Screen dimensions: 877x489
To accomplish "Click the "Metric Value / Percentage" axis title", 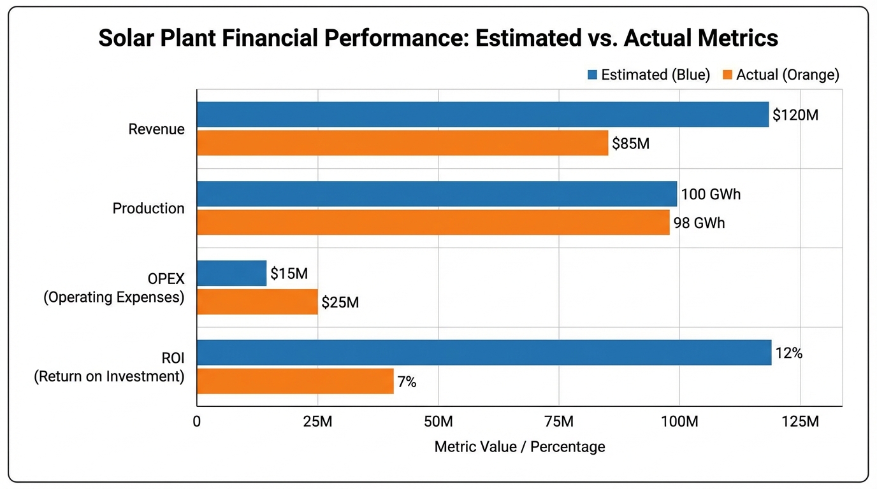I will 519,447.
